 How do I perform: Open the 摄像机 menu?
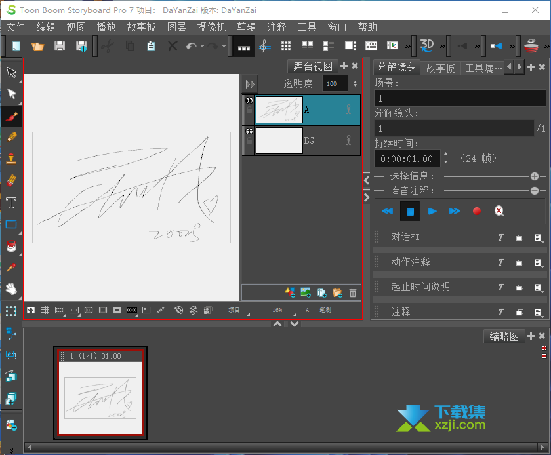click(211, 27)
